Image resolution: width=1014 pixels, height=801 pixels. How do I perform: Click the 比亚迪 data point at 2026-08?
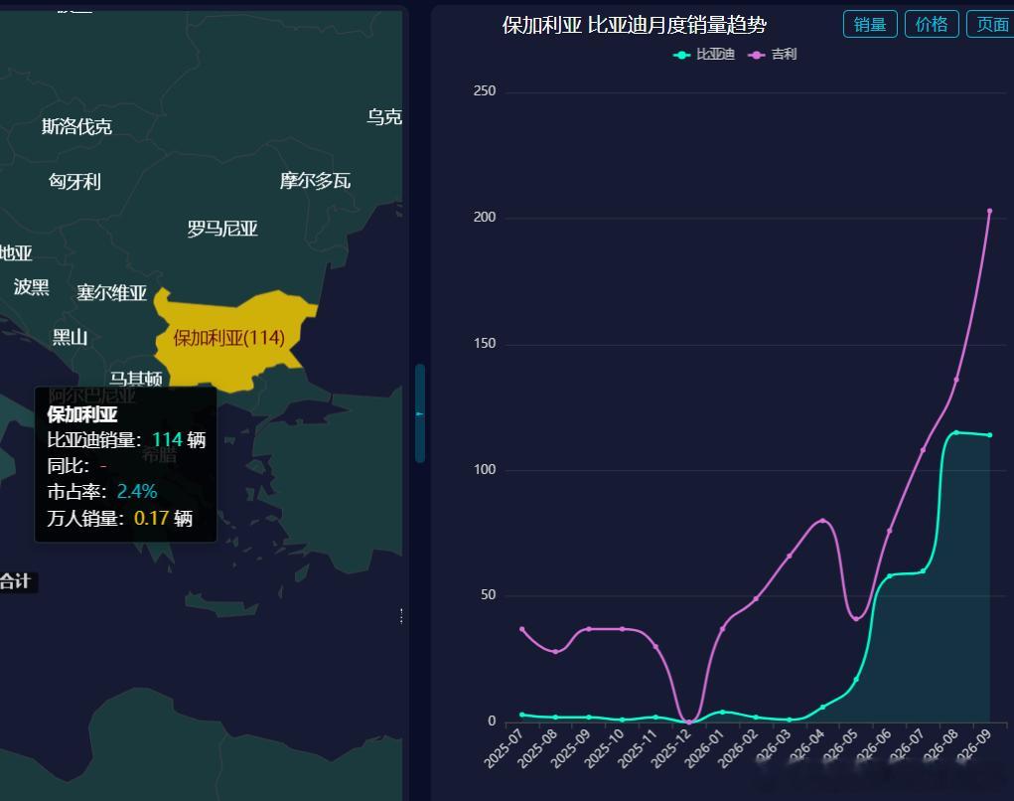tap(955, 432)
